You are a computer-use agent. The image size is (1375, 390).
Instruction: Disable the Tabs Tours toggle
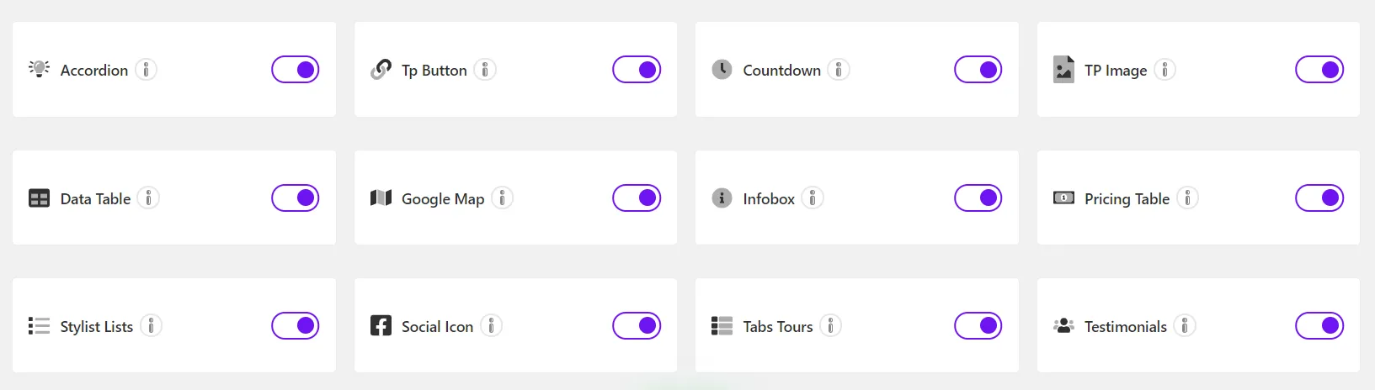pos(978,326)
